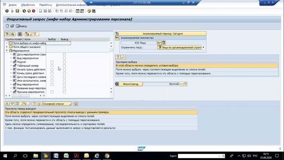Click the Save diskette icon in toolbar
This screenshot has height=160, width=284.
(17, 11)
